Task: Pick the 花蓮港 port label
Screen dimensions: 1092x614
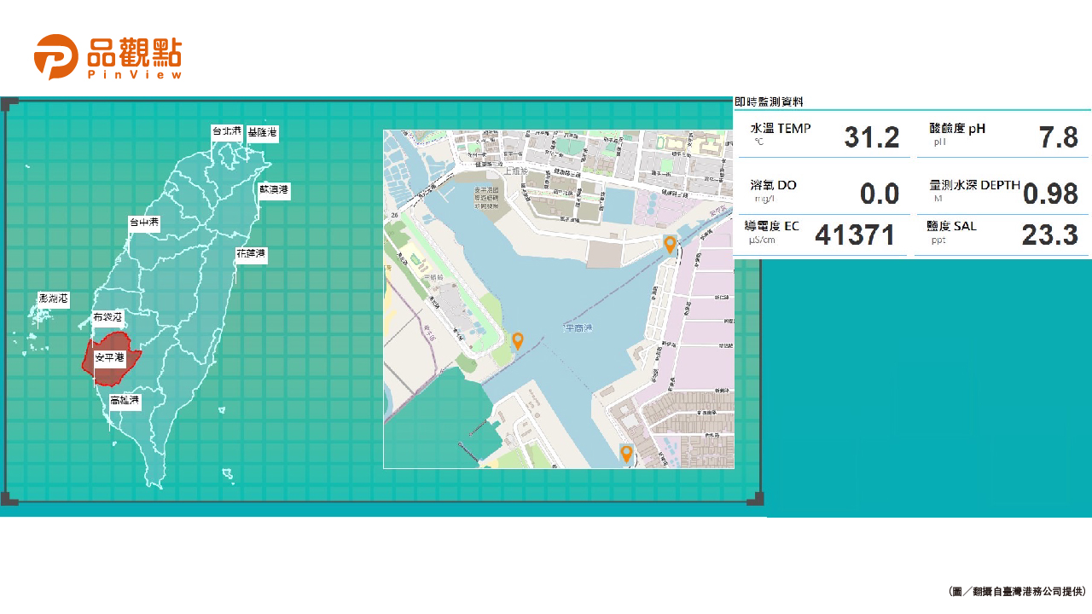Action: click(252, 254)
